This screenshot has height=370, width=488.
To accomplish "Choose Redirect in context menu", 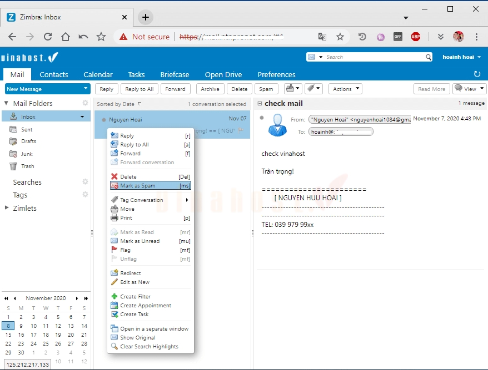I will (151, 273).
